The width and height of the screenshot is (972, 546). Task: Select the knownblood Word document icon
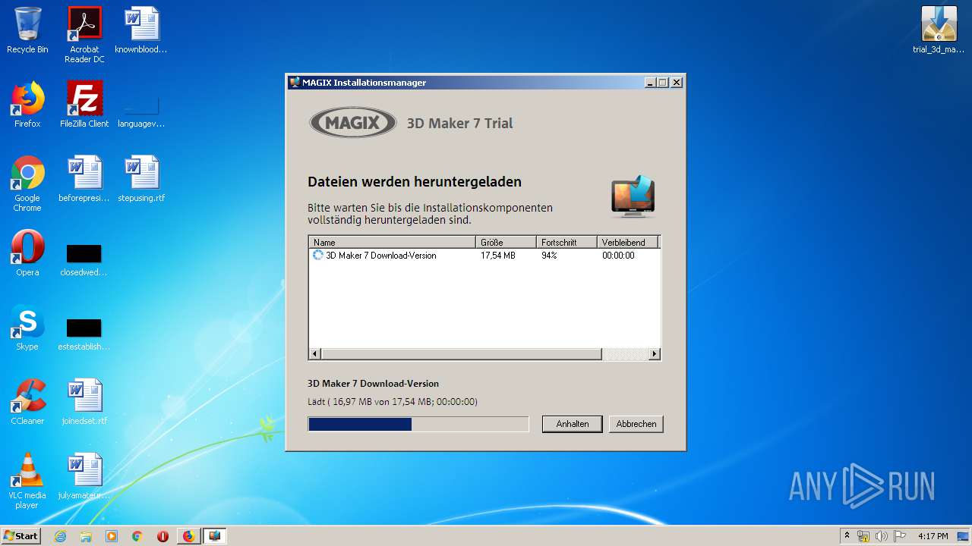(141, 31)
